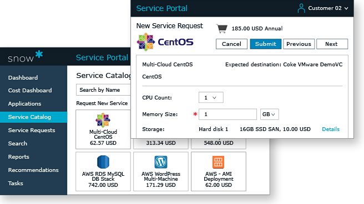
Task: Click the snow logo in the sidebar header
Action: (x=26, y=56)
